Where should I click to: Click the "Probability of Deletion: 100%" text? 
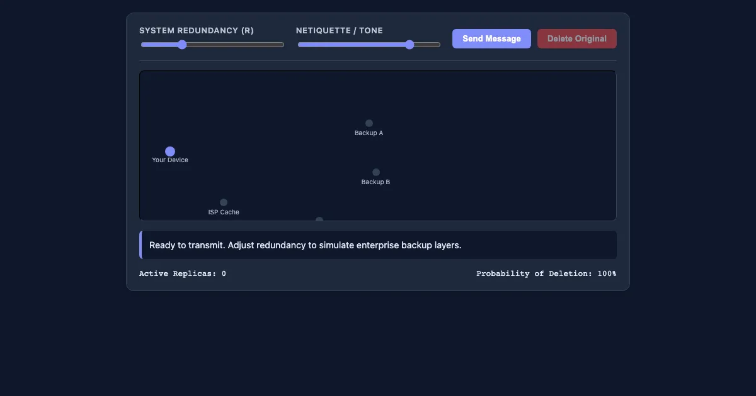(x=546, y=273)
